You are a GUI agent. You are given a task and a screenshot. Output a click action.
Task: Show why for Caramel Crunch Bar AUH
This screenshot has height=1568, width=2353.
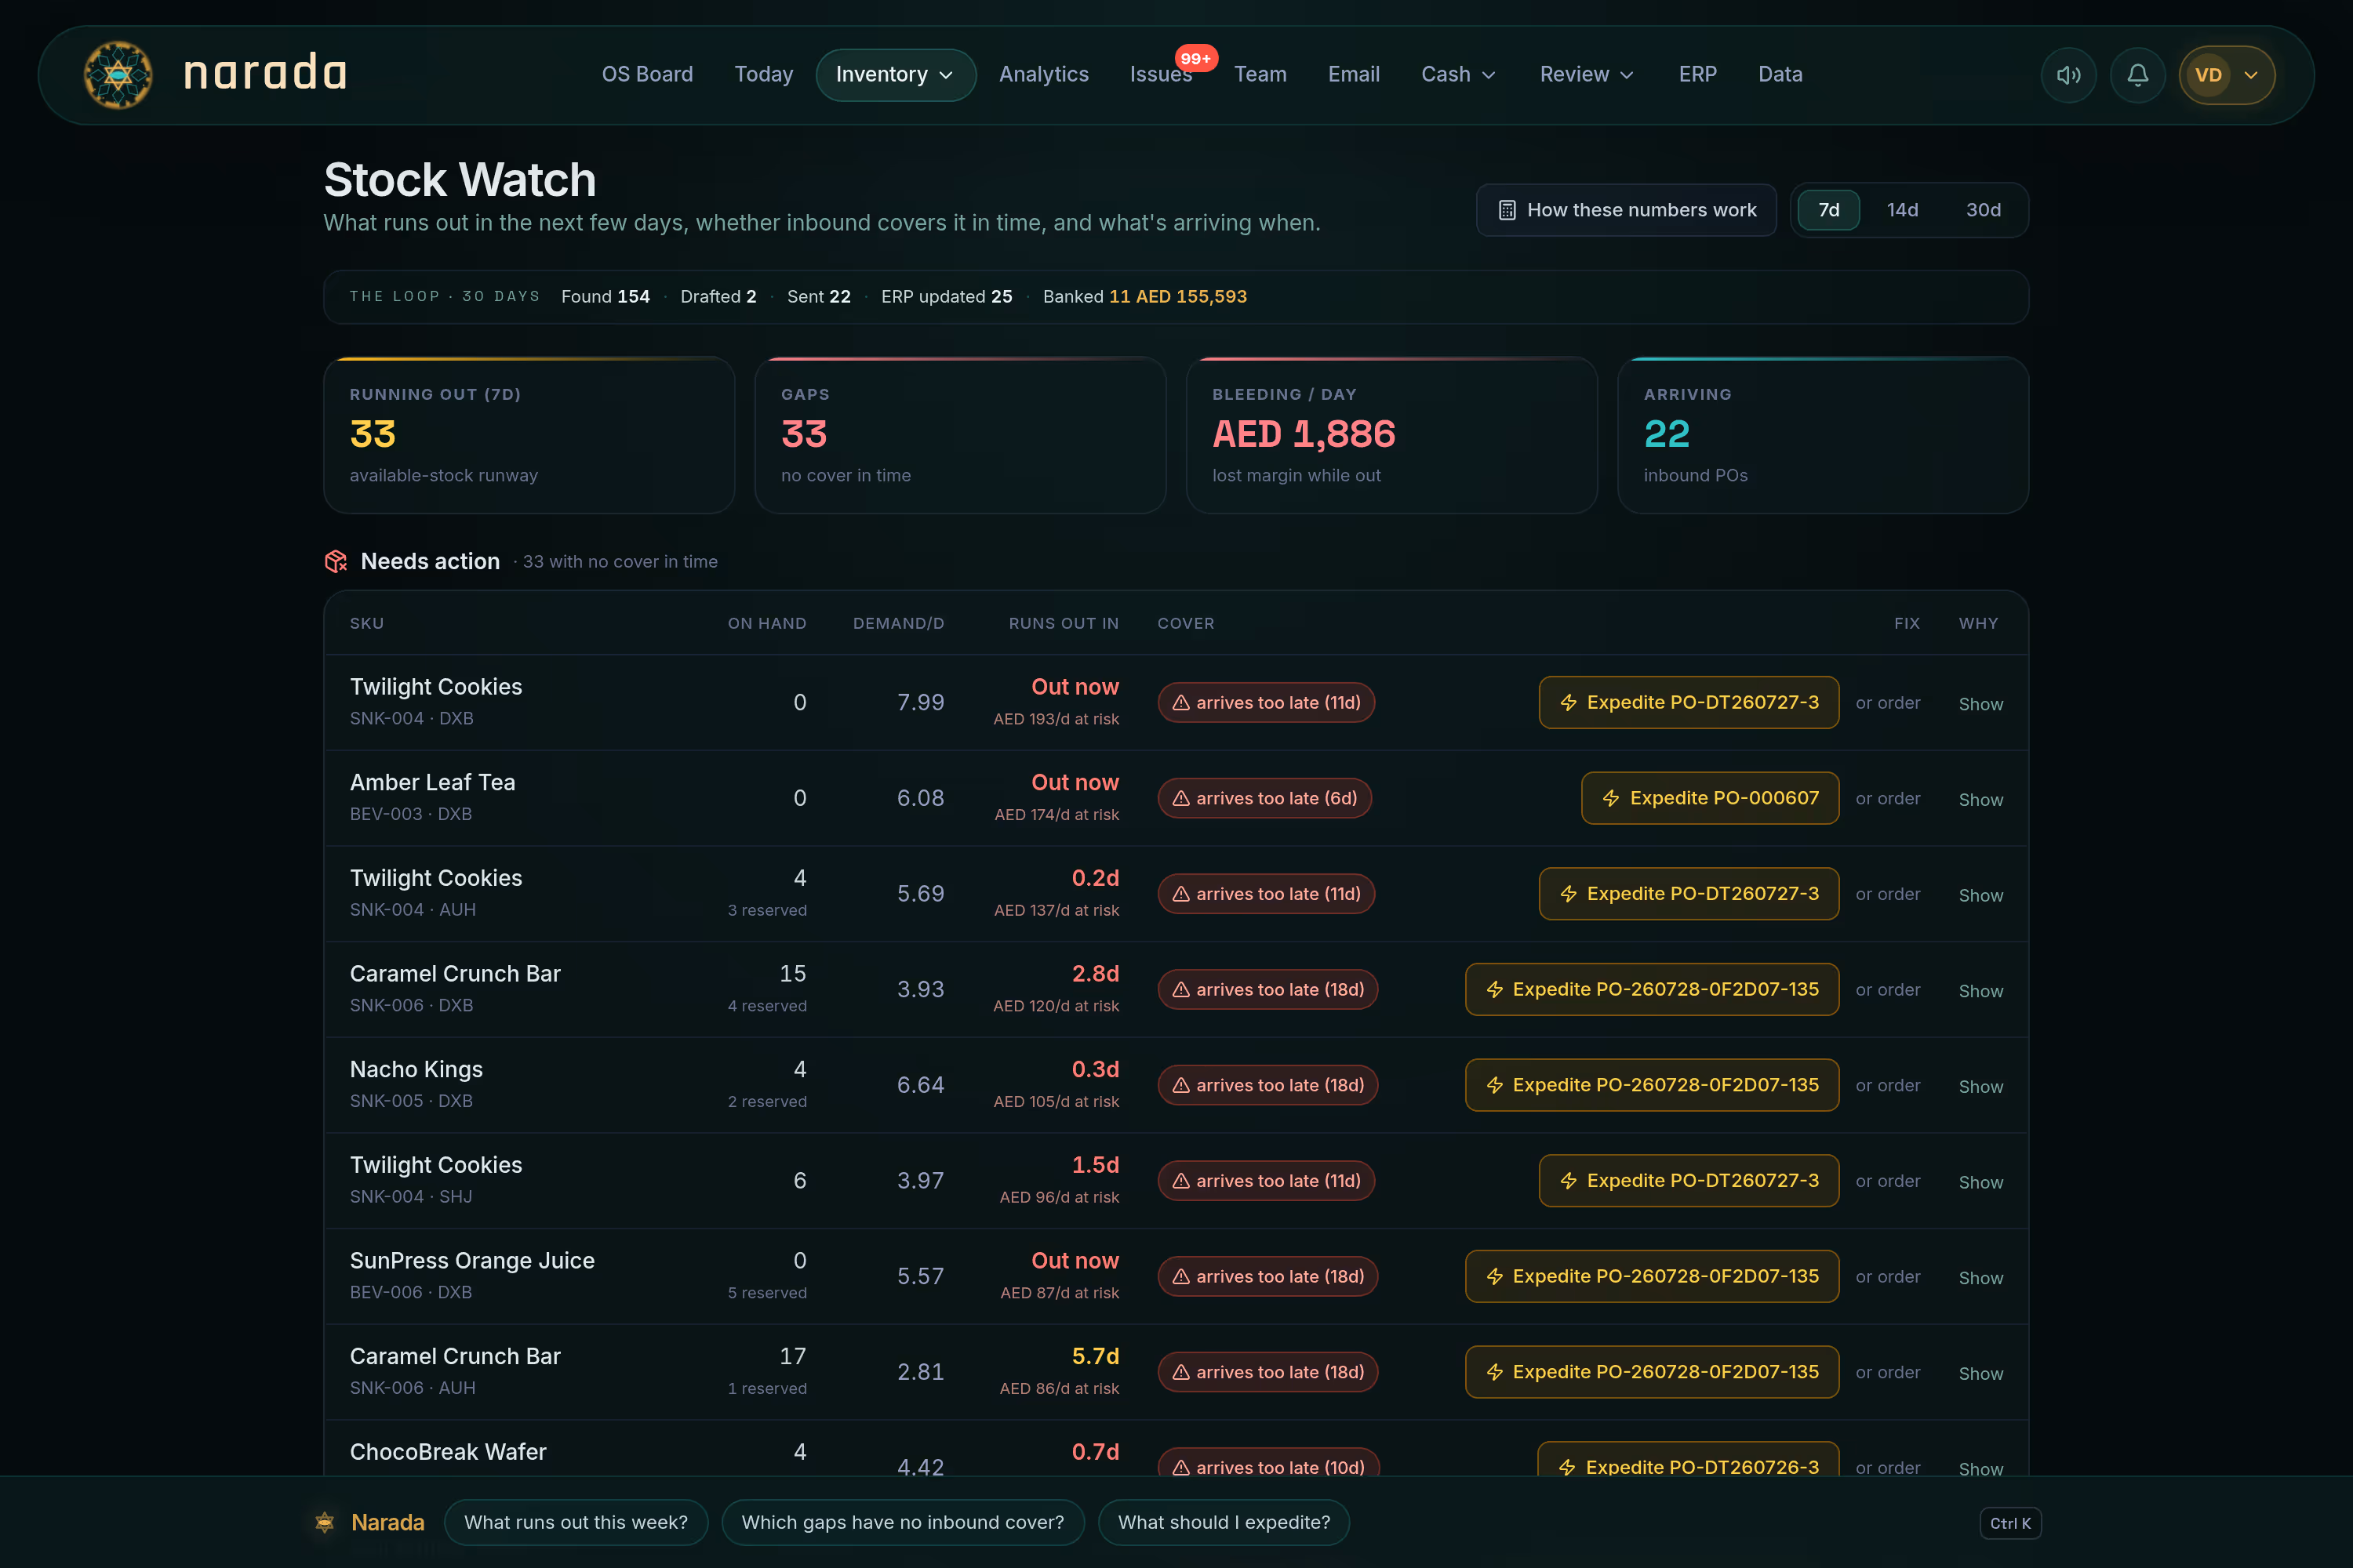tap(1980, 1374)
